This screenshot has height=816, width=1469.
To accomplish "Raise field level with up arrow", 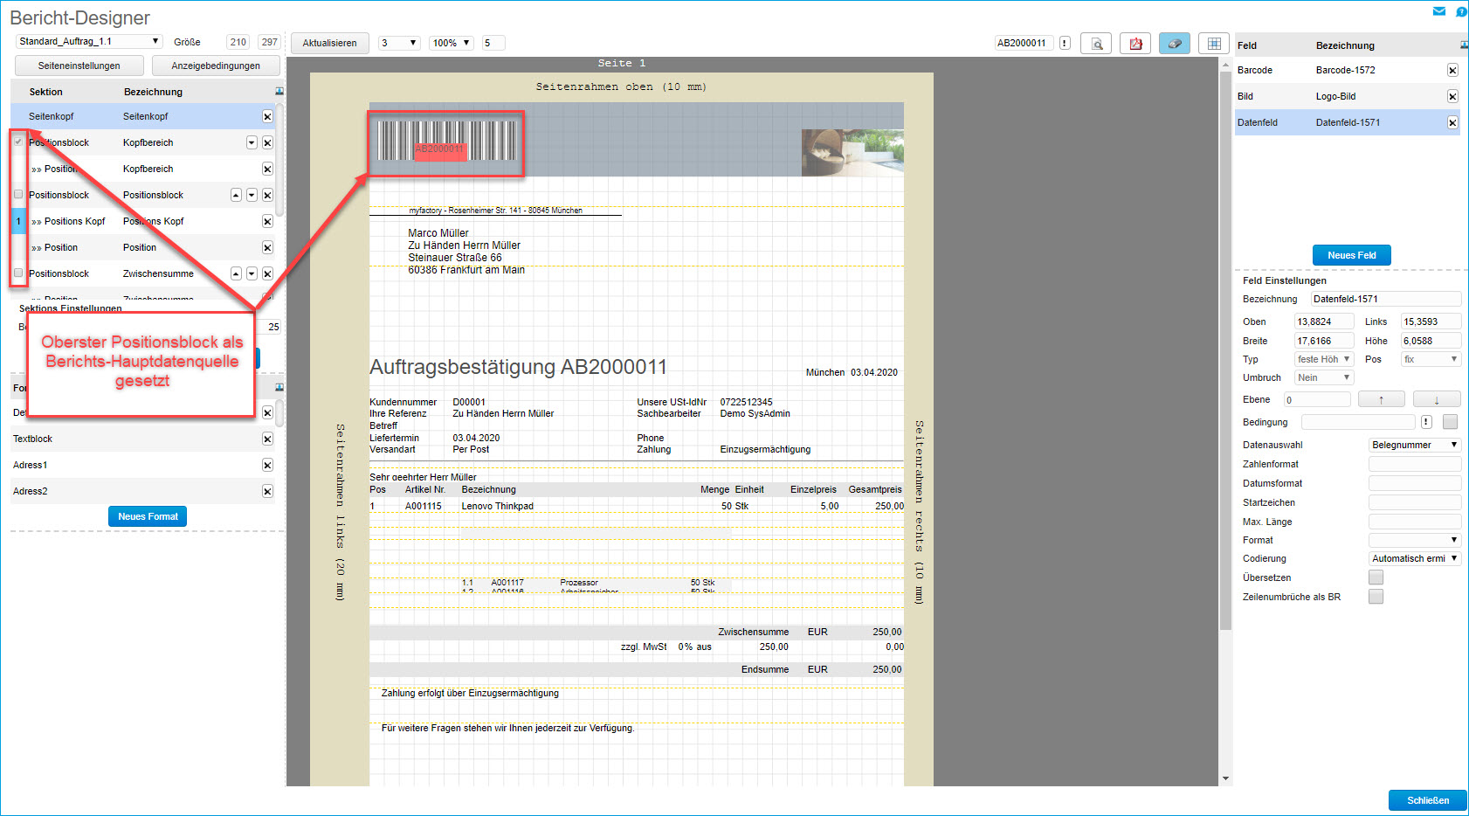I will pos(1381,399).
